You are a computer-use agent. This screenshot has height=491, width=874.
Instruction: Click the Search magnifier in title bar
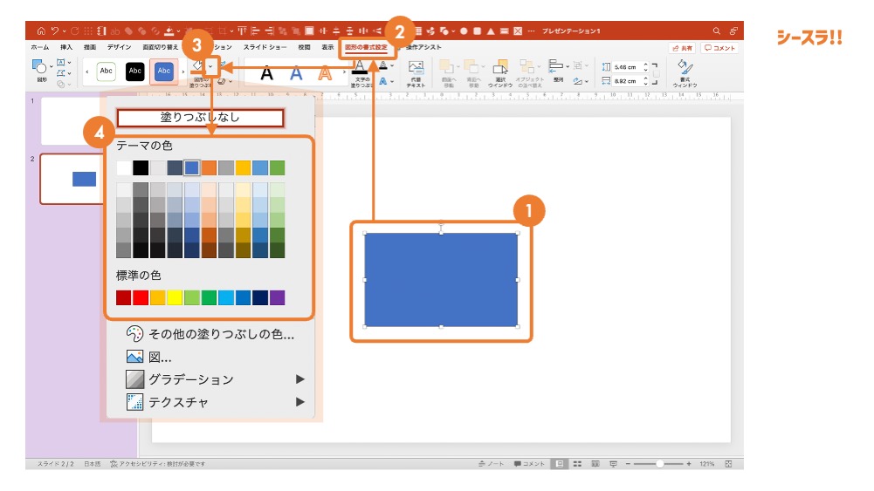717,31
